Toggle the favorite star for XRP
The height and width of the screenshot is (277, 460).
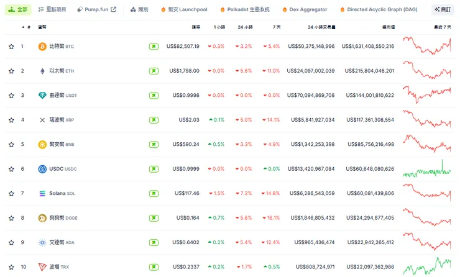coord(11,120)
